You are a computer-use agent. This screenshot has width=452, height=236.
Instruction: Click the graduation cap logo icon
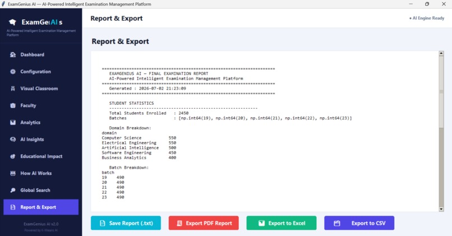coord(12,22)
